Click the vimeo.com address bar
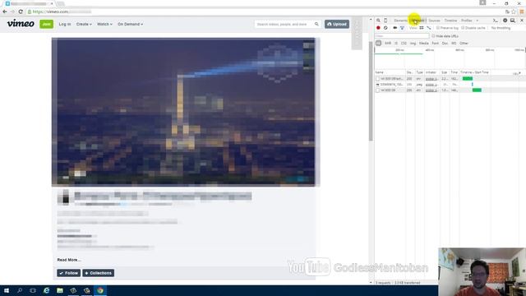Viewport: 526px width, 296px height. [265, 12]
